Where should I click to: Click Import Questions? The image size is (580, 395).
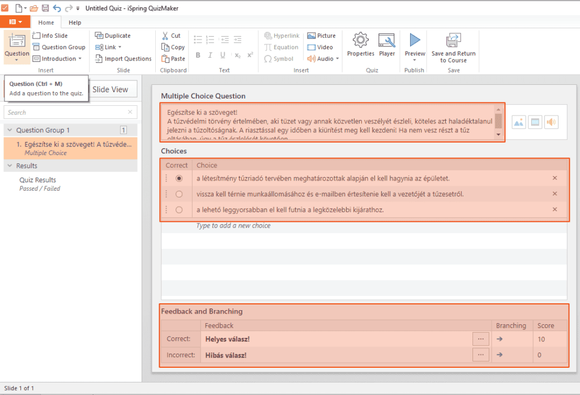coord(123,59)
